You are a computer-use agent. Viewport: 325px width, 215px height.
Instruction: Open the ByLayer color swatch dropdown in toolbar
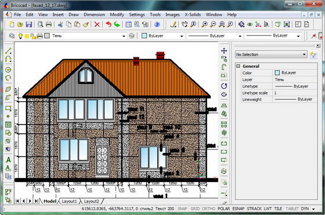pyautogui.click(x=162, y=36)
